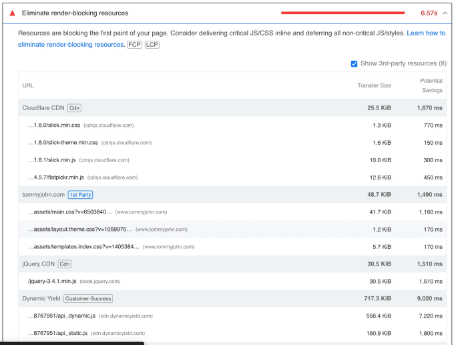The height and width of the screenshot is (345, 454).
Task: Click the FCP metric tag
Action: 135,45
